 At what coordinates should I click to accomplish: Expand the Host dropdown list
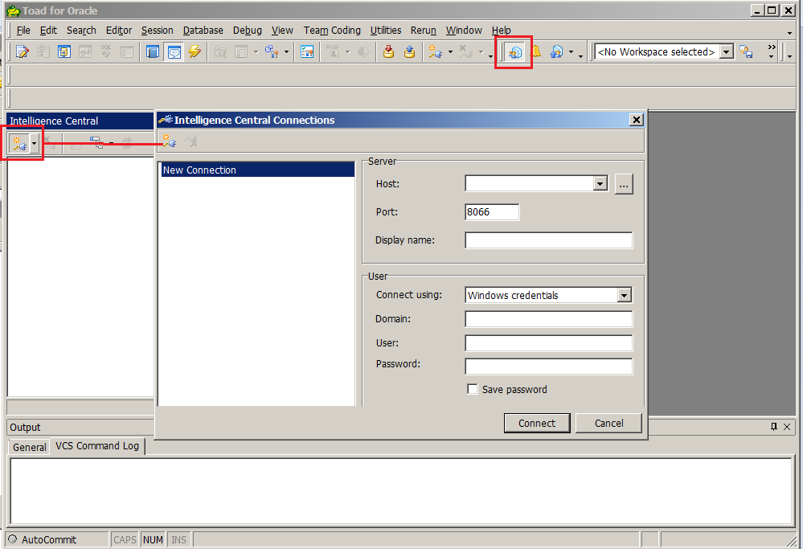click(x=600, y=184)
